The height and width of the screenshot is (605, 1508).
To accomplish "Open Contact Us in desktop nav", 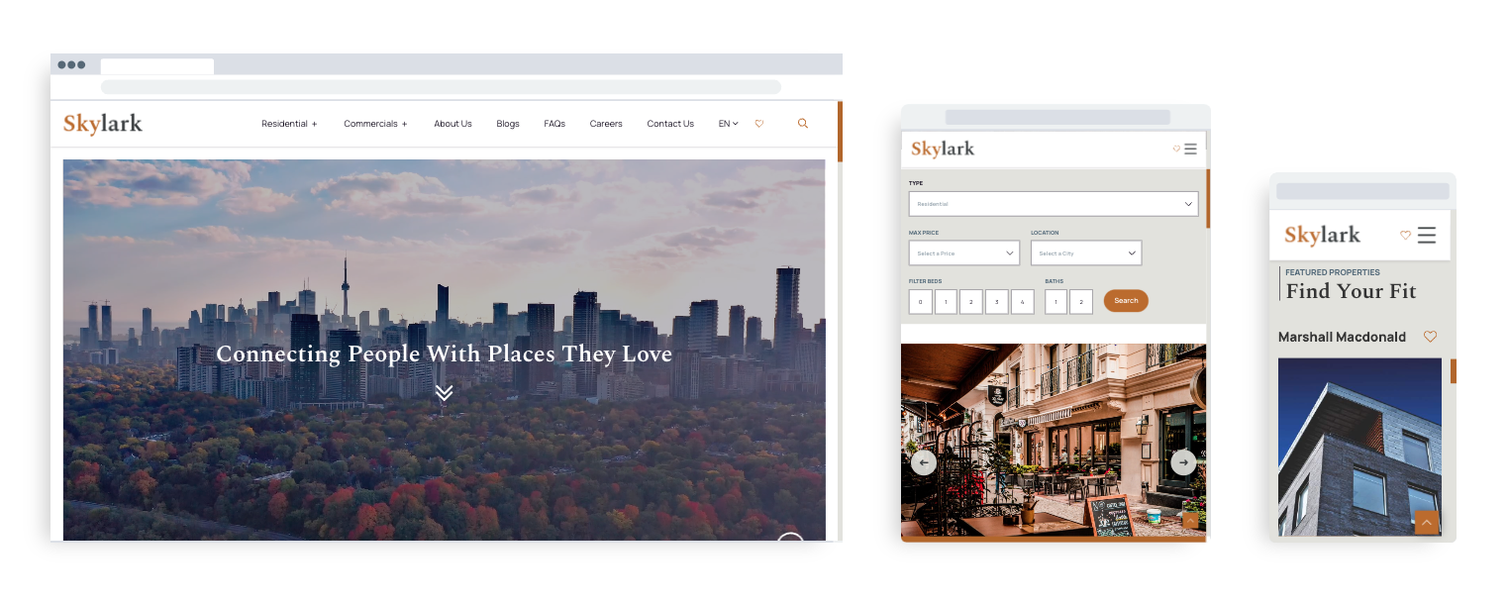I will point(670,124).
